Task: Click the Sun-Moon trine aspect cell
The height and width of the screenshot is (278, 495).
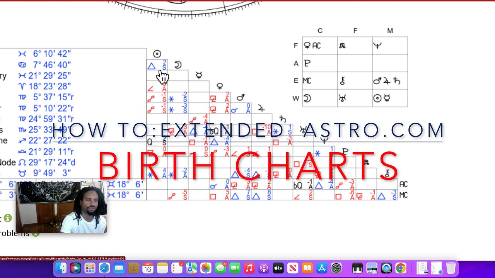Action: [157, 65]
